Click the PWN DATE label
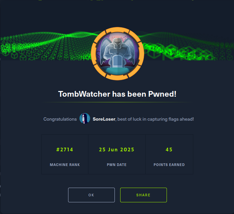Image resolution: width=234 pixels, height=214 pixels. [x=116, y=165]
